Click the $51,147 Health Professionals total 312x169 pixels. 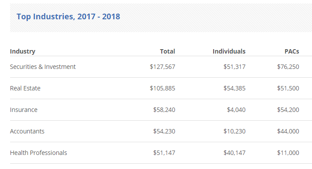pyautogui.click(x=164, y=153)
